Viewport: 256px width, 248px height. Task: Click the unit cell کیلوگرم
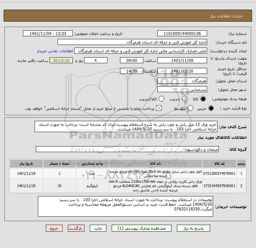tap(92, 186)
